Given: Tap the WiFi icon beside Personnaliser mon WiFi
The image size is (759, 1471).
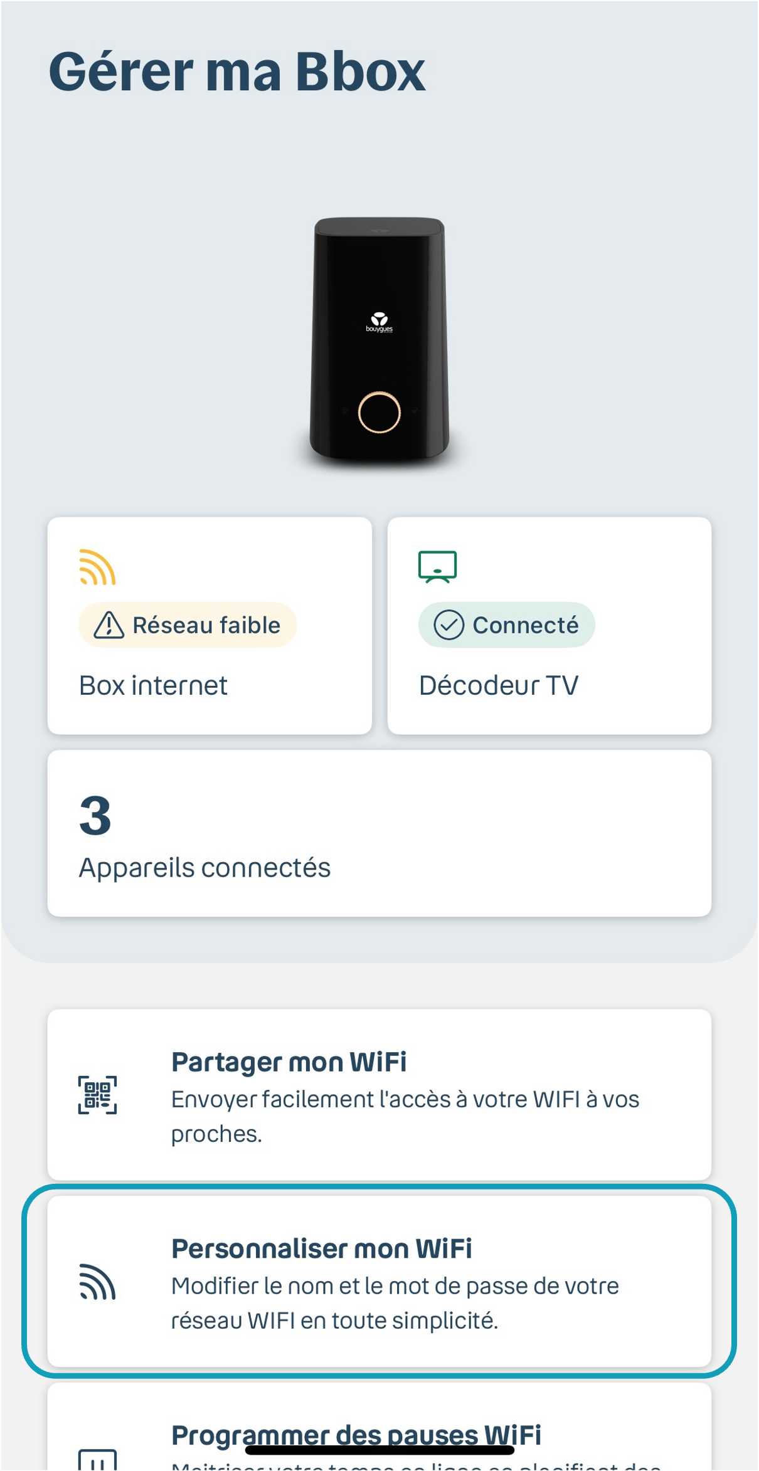Looking at the screenshot, I should point(97,1282).
